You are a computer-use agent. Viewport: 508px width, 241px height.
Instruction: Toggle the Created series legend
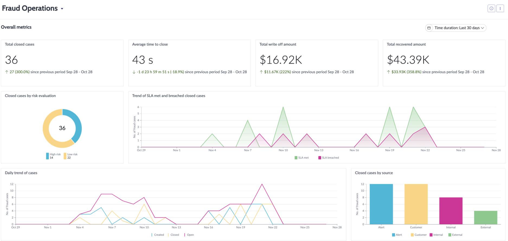(x=158, y=235)
